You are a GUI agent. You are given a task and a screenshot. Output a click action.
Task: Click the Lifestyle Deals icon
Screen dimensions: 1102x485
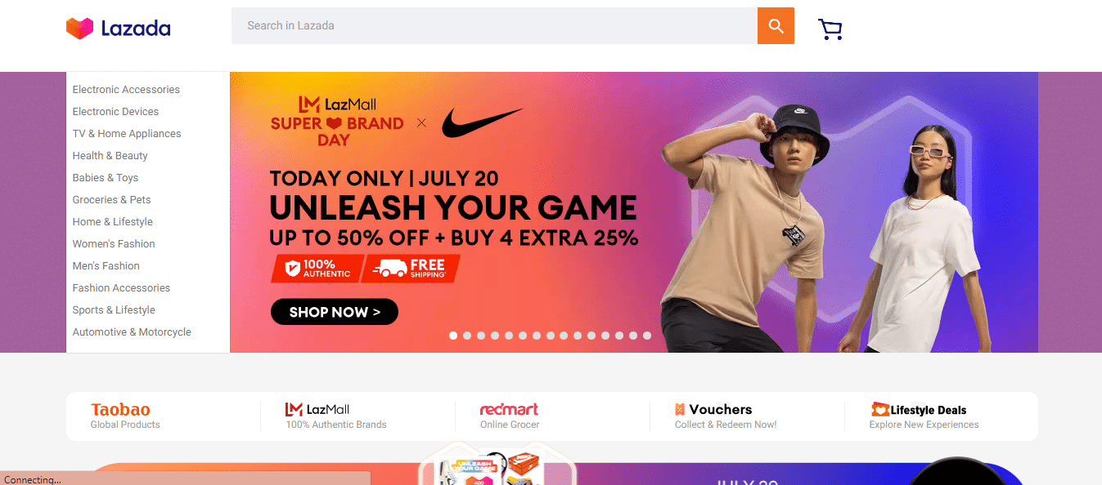(879, 409)
